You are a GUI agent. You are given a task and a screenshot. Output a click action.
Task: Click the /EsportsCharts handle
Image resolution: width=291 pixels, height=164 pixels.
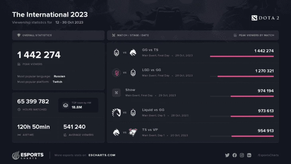[x=268, y=155]
